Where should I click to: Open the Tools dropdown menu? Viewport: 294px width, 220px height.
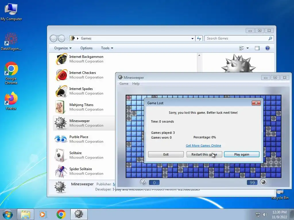(107, 48)
